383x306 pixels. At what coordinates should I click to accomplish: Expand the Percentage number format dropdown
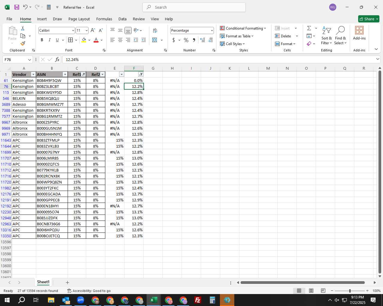[212, 30]
